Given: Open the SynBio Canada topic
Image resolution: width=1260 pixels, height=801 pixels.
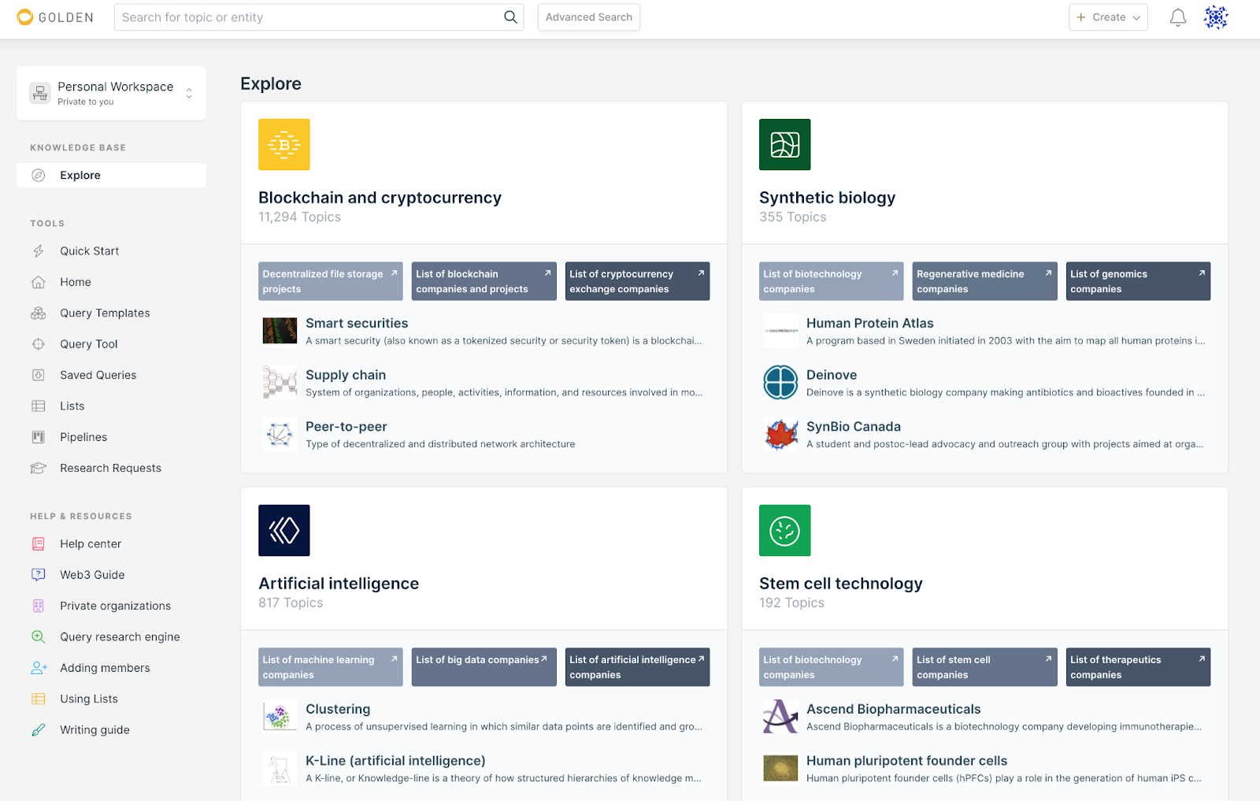Looking at the screenshot, I should click(x=854, y=427).
